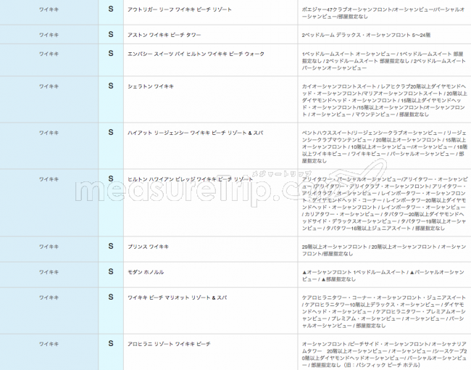The width and height of the screenshot is (471, 370).
Task: Select S grade in エンバシー スイーツ row
Action: [x=111, y=53]
